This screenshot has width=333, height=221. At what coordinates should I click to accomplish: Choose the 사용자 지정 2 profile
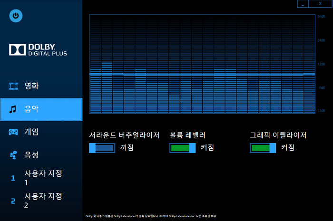coord(43,201)
